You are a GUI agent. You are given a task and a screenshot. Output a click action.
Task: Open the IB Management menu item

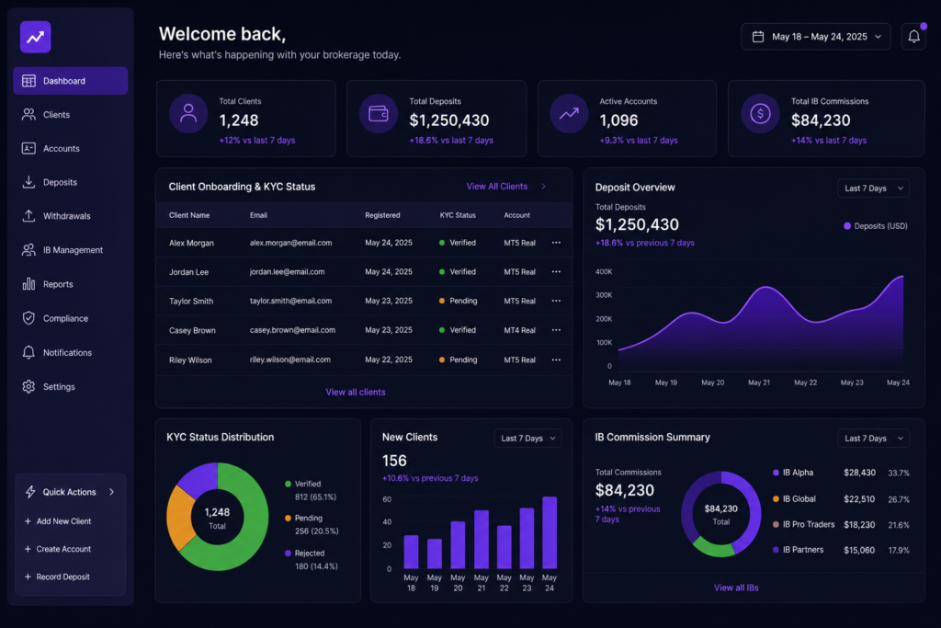point(70,250)
